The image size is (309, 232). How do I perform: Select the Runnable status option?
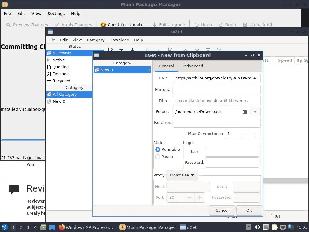tap(168, 149)
